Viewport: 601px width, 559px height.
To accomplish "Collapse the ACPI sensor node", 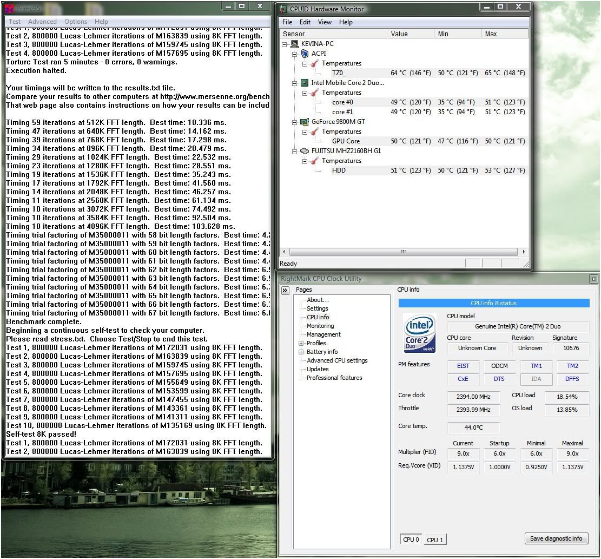I will click(x=294, y=54).
